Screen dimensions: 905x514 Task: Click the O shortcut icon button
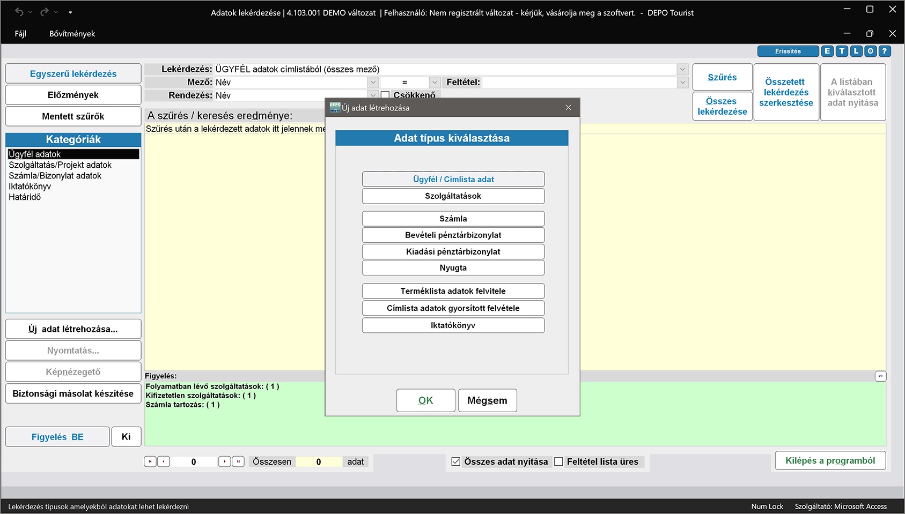click(871, 51)
